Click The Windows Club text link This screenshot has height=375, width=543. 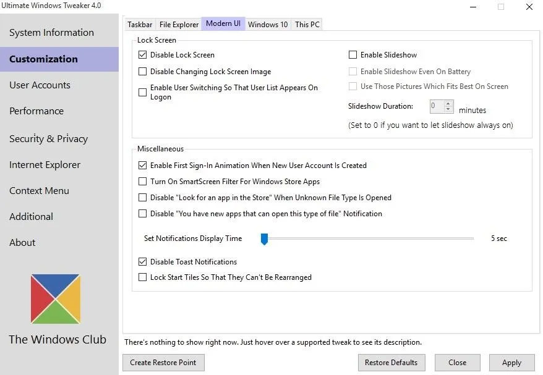[58, 339]
